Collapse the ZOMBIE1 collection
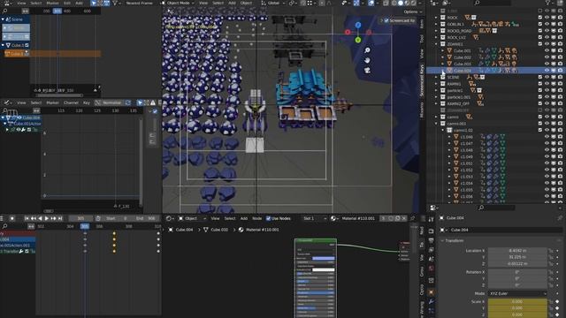 436,44
